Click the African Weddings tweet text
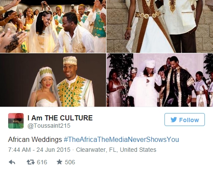Image resolution: width=213 pixels, height=172 pixels. [35, 139]
